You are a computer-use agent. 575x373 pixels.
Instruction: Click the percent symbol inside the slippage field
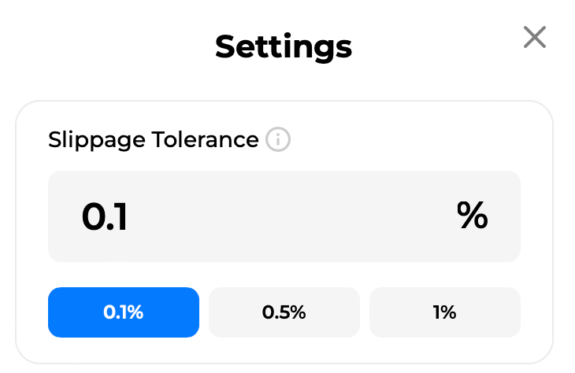click(473, 215)
